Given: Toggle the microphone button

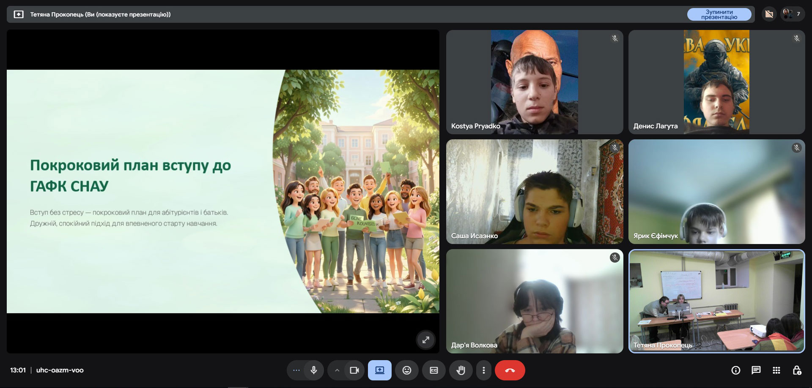Looking at the screenshot, I should coord(313,370).
